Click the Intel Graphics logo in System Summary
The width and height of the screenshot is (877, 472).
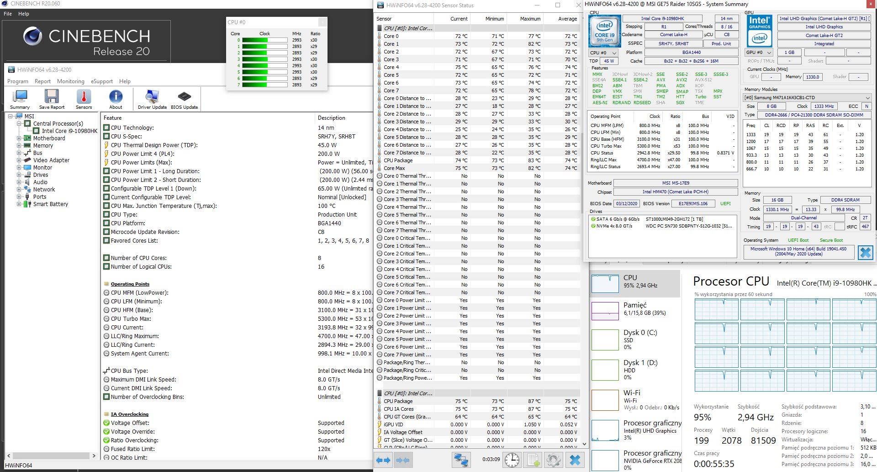[759, 30]
